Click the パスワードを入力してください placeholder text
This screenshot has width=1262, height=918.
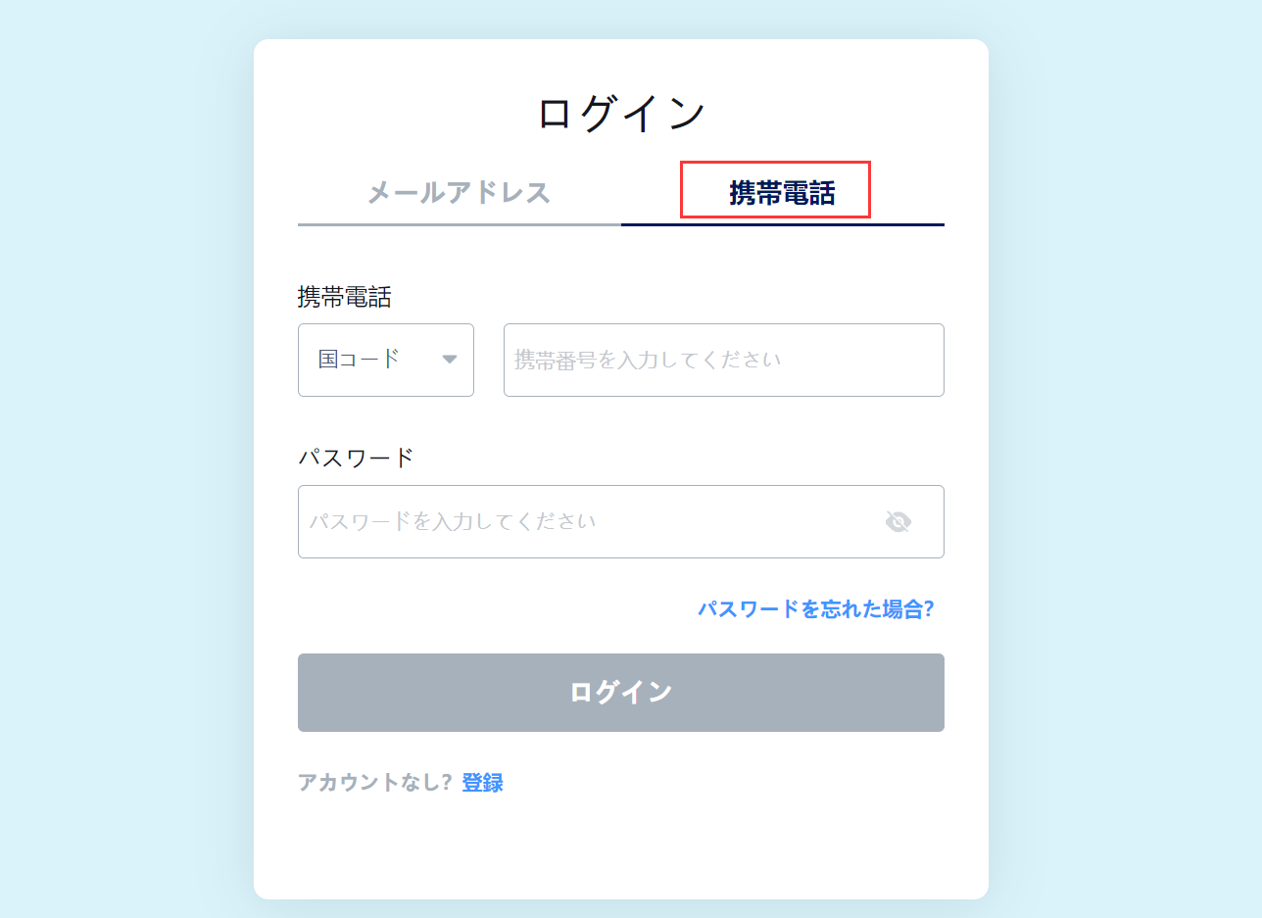[453, 521]
